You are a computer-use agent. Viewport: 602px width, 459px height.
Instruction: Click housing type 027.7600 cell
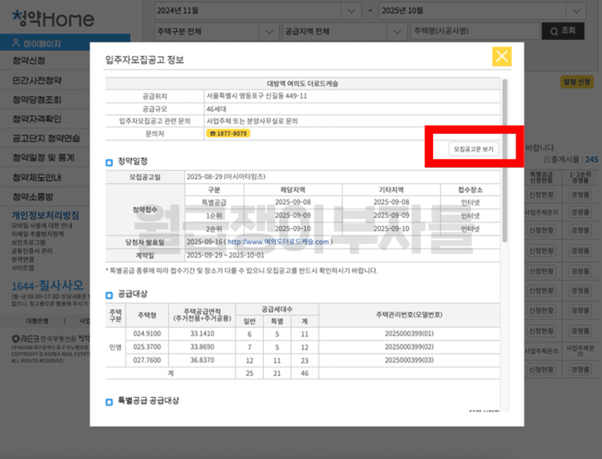coord(147,361)
